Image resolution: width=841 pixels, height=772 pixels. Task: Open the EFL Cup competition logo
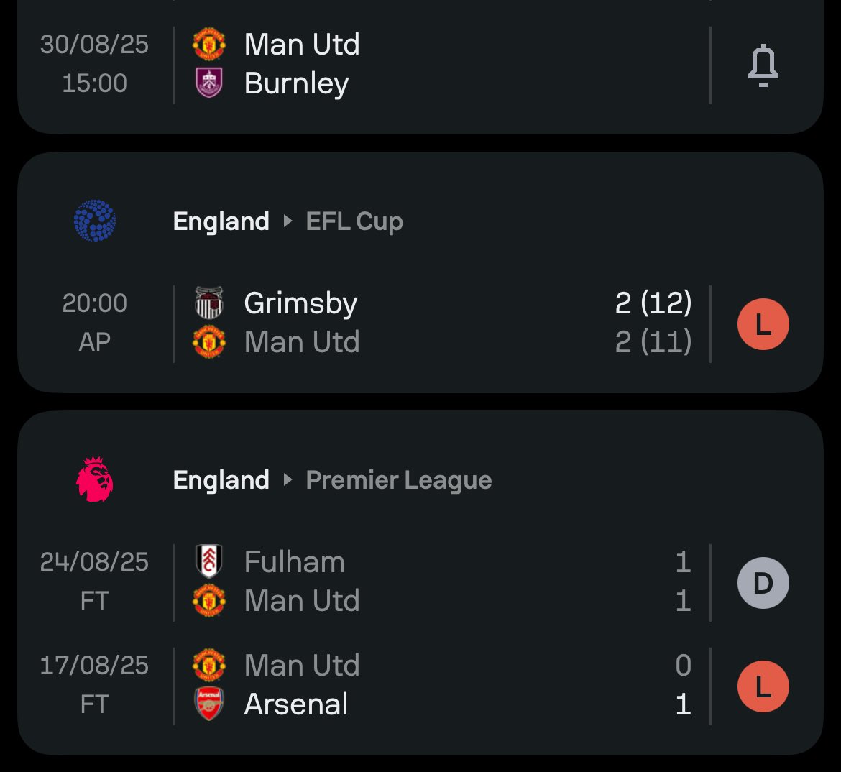click(95, 221)
